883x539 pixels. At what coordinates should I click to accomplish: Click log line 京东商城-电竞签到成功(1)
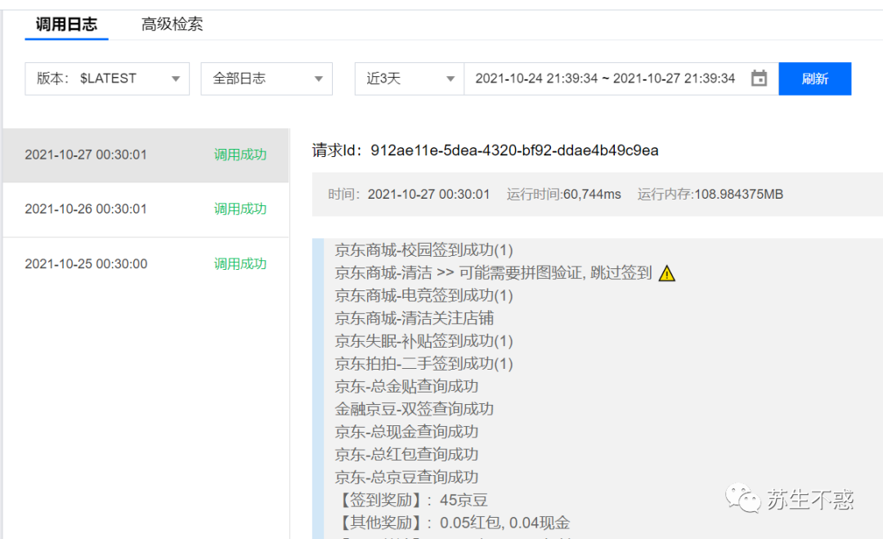424,296
